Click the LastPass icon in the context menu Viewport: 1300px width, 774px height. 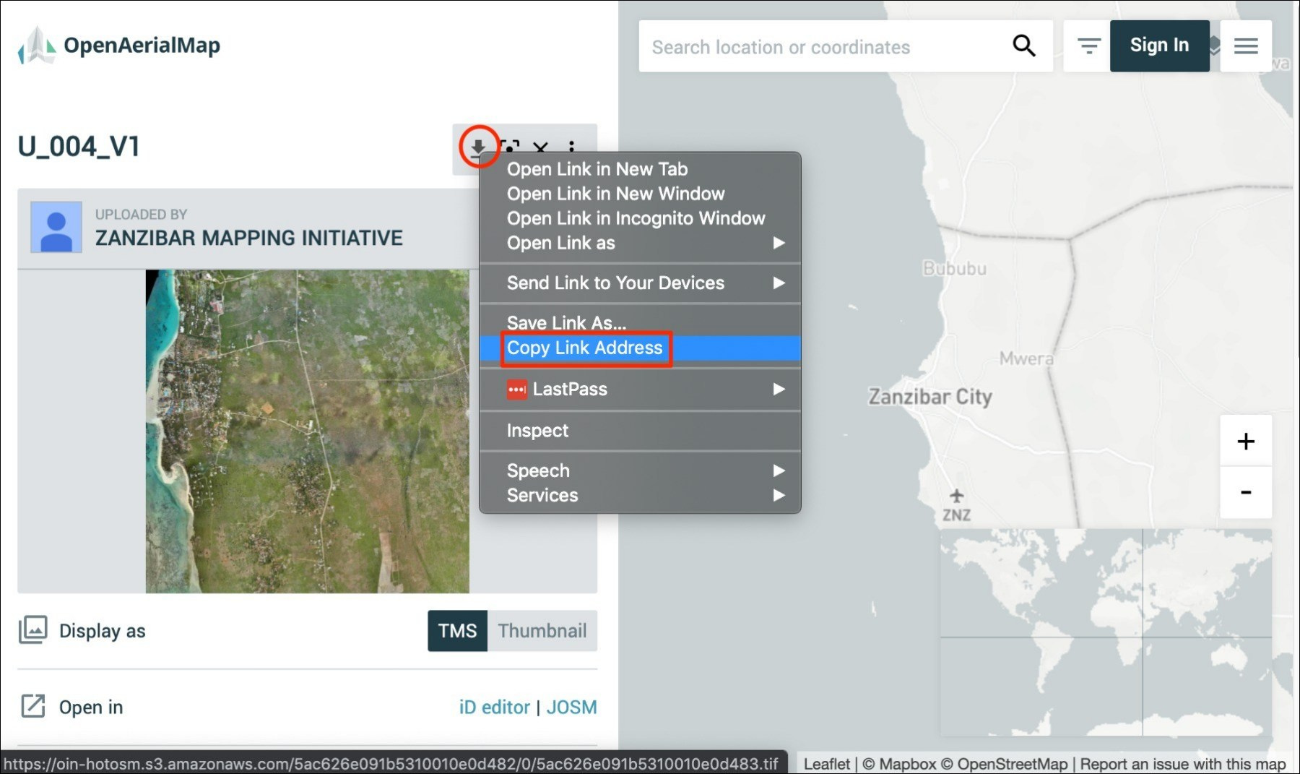click(517, 389)
